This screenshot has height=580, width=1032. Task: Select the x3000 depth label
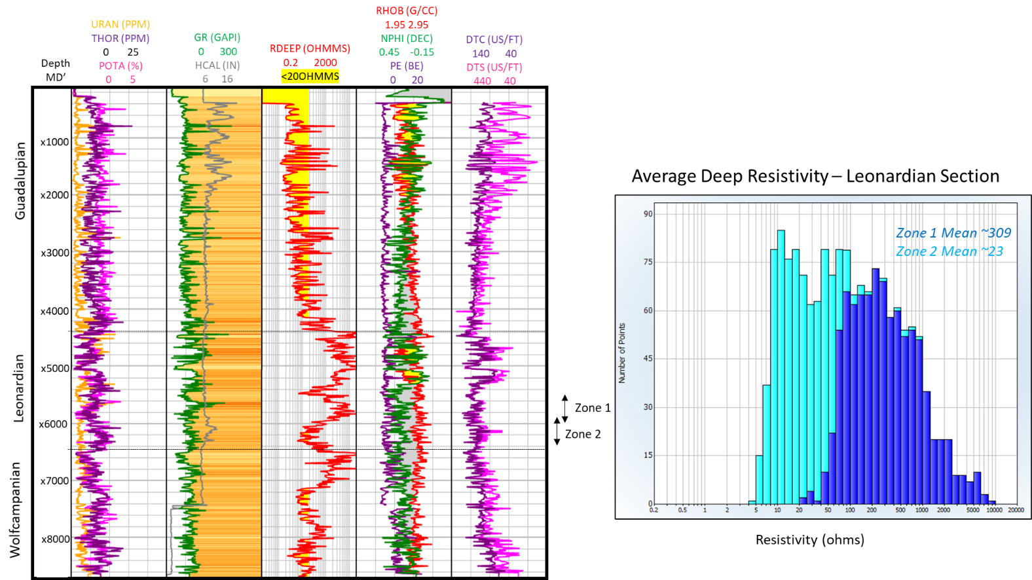coord(54,253)
